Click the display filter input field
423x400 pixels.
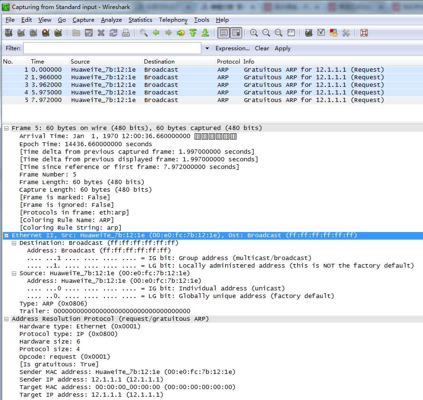pos(112,48)
